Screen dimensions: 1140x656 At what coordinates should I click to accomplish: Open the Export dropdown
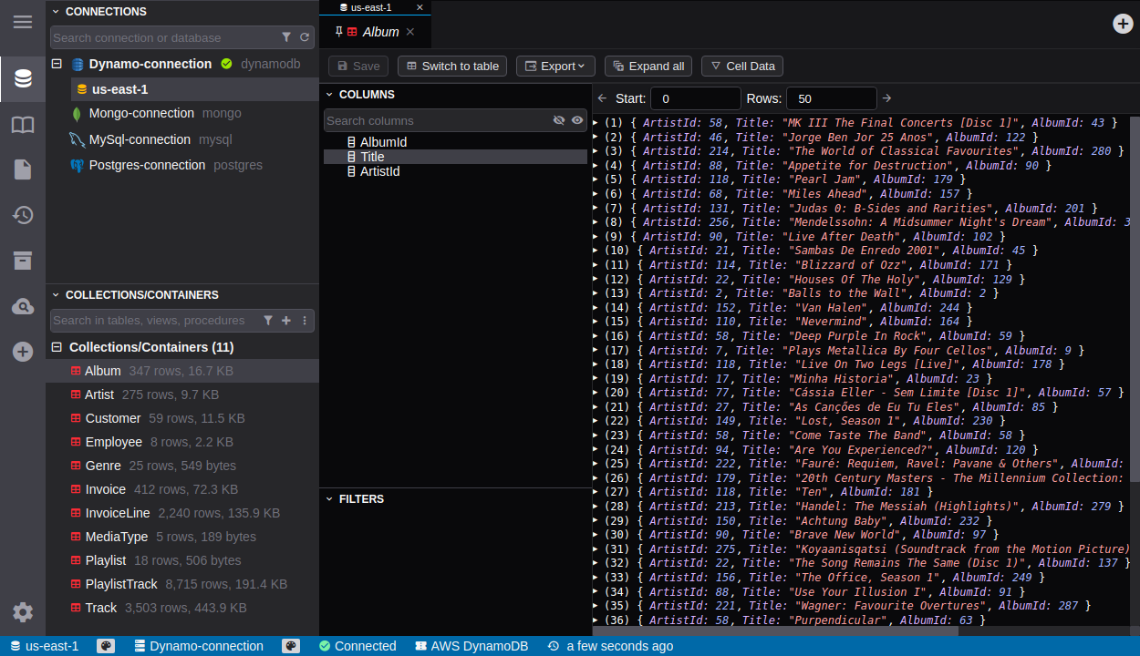pyautogui.click(x=555, y=66)
